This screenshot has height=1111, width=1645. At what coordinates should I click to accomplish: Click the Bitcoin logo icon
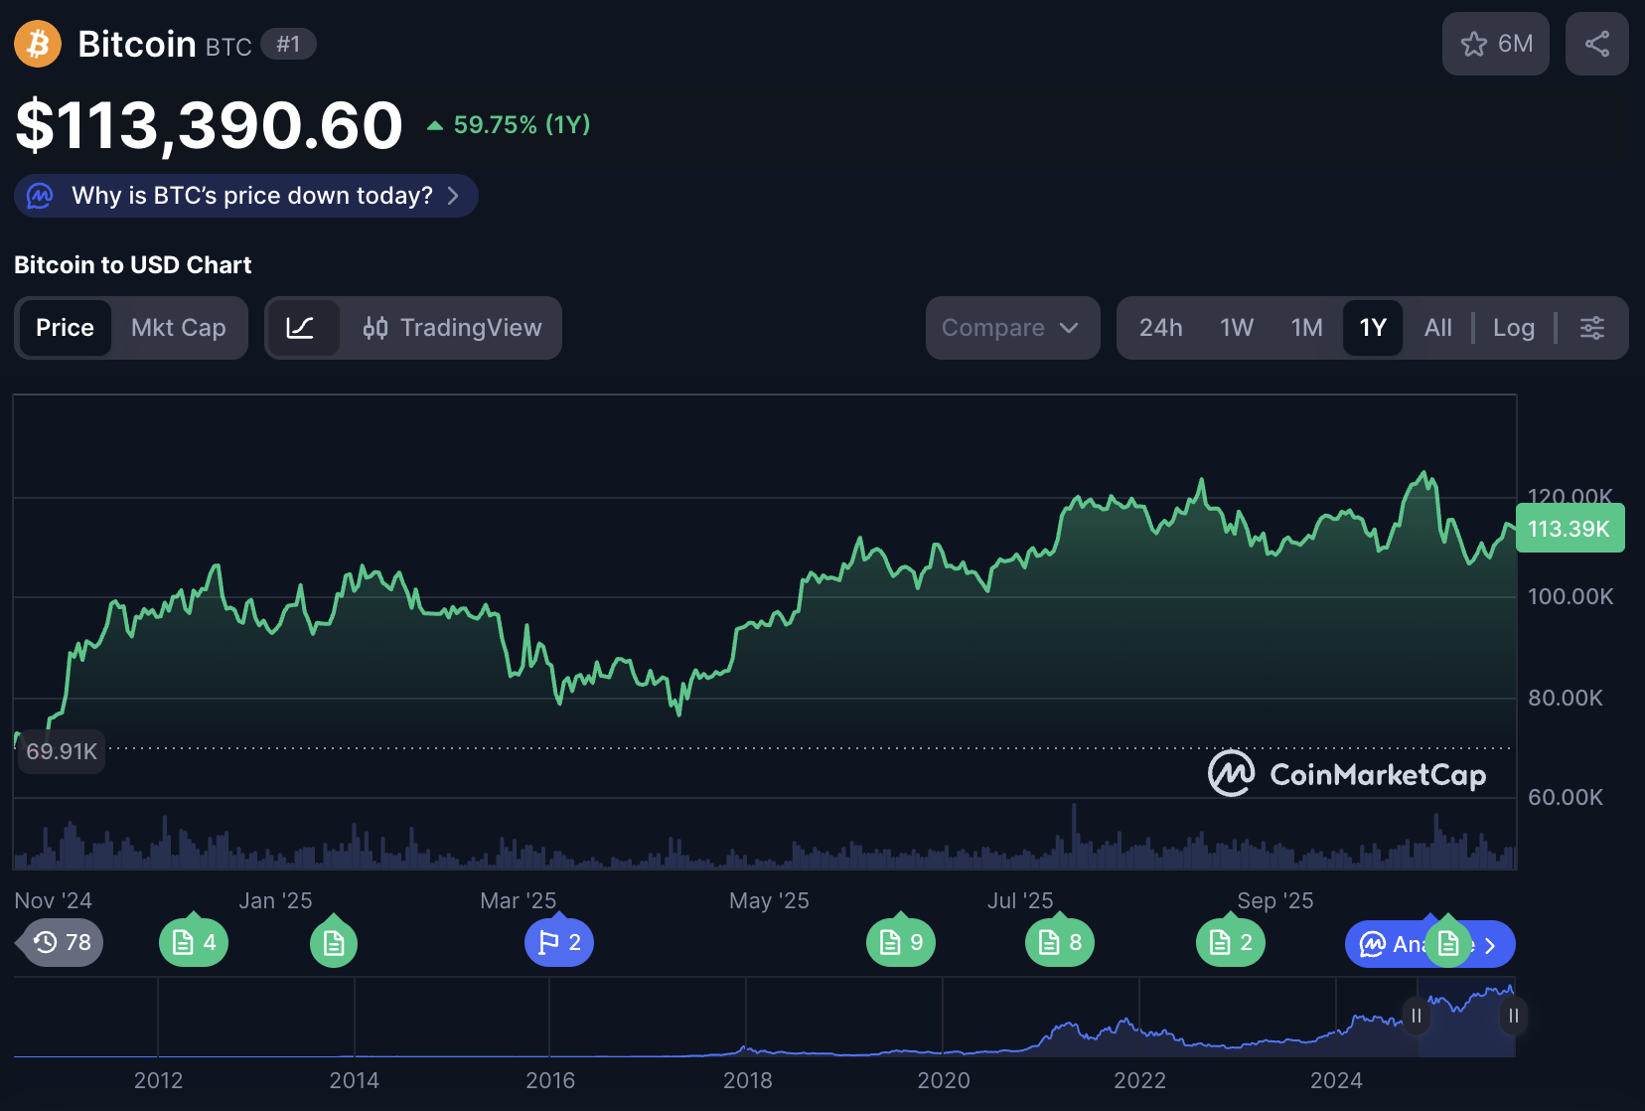click(37, 44)
